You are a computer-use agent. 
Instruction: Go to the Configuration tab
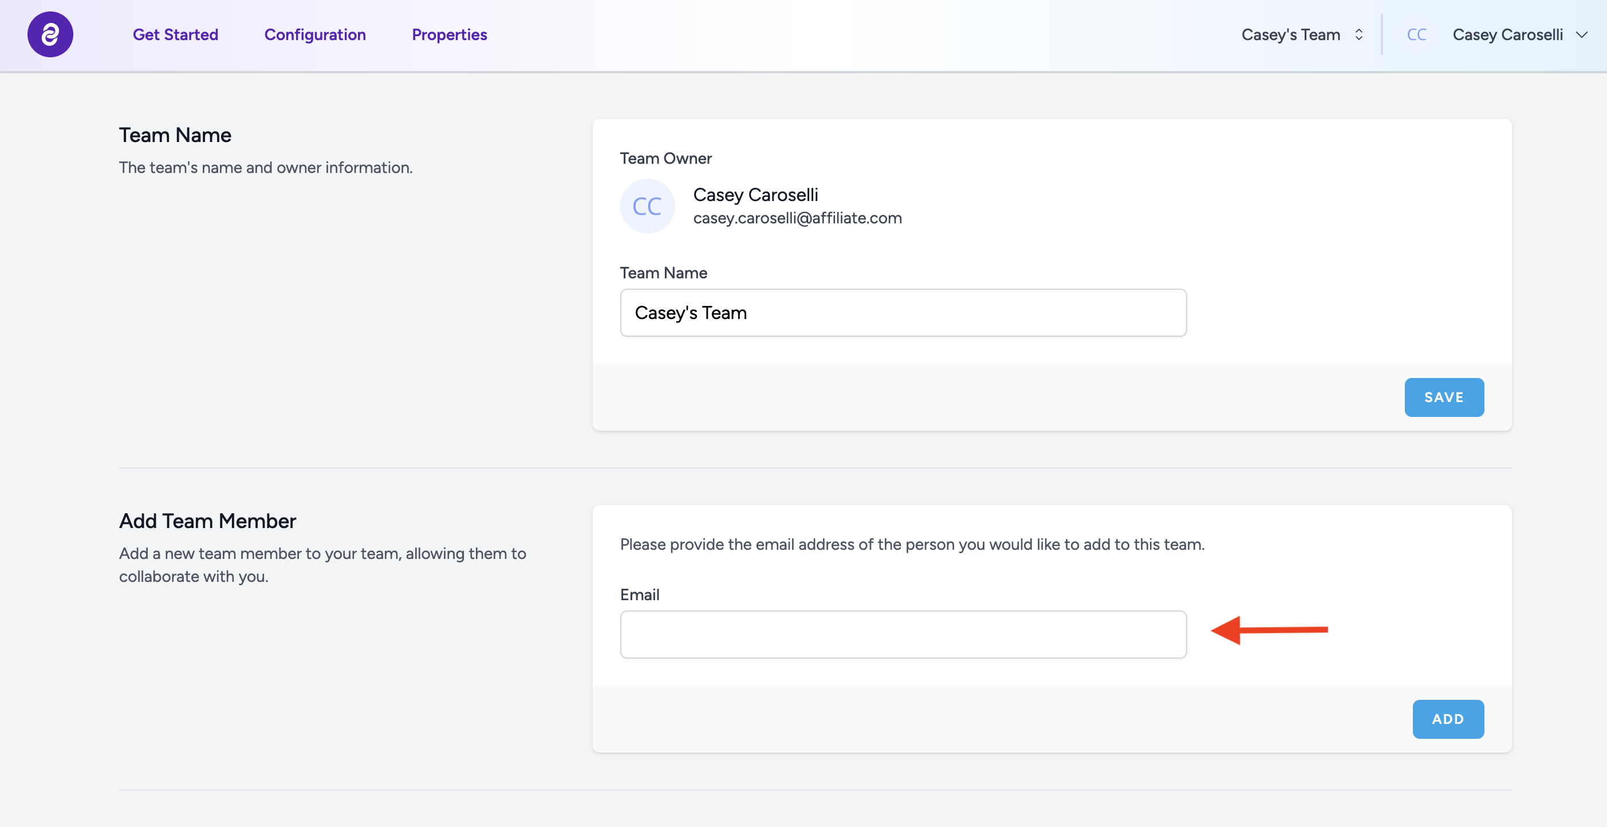315,34
